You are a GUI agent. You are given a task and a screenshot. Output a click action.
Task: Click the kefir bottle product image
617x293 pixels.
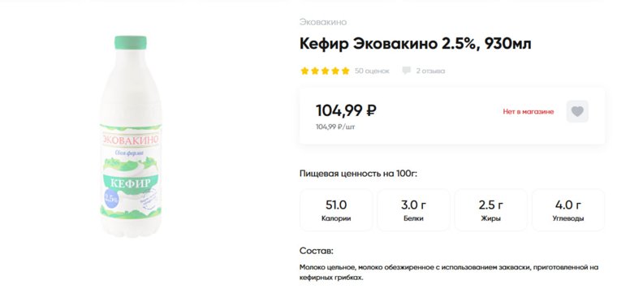tap(131, 136)
